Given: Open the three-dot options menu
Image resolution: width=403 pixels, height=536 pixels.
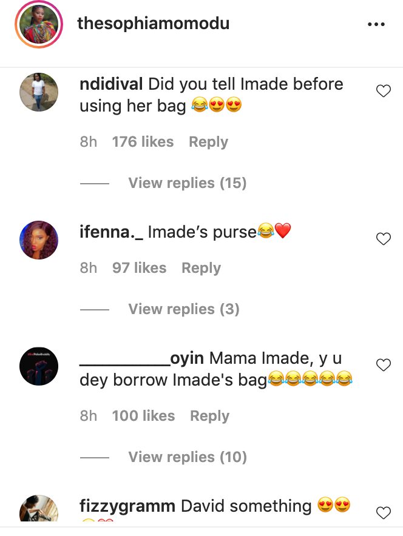Looking at the screenshot, I should pyautogui.click(x=376, y=24).
